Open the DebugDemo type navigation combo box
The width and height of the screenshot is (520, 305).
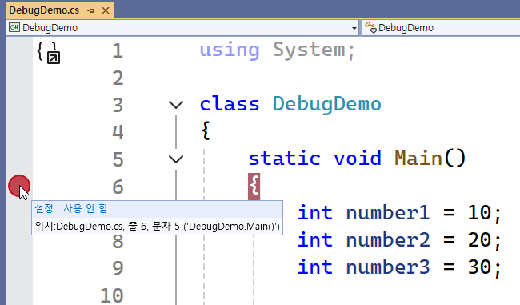point(441,28)
